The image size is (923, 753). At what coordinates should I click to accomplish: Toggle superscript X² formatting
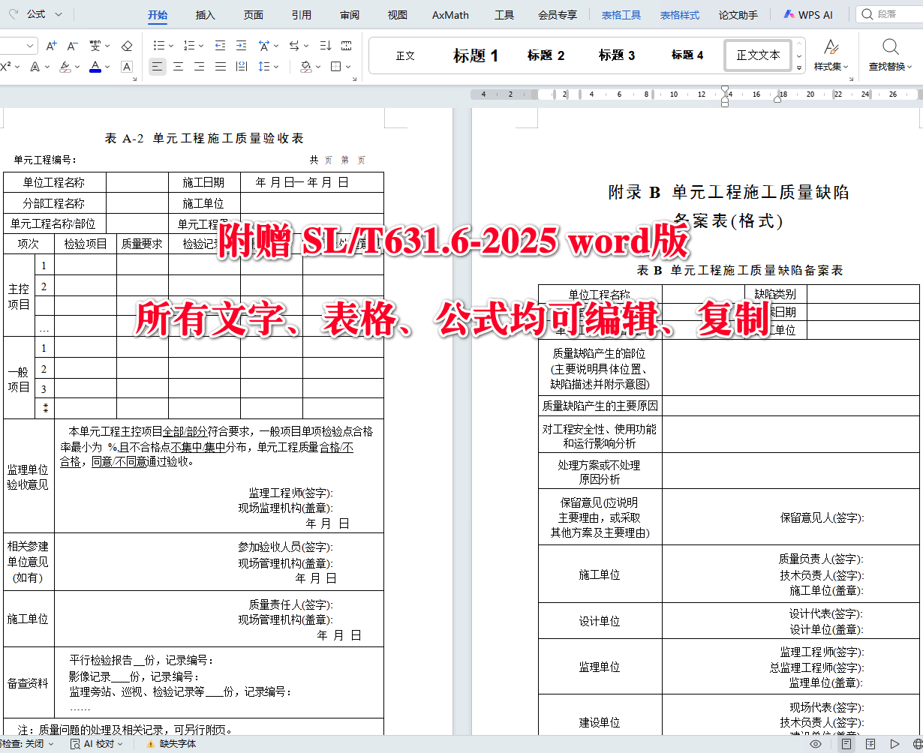point(5,67)
